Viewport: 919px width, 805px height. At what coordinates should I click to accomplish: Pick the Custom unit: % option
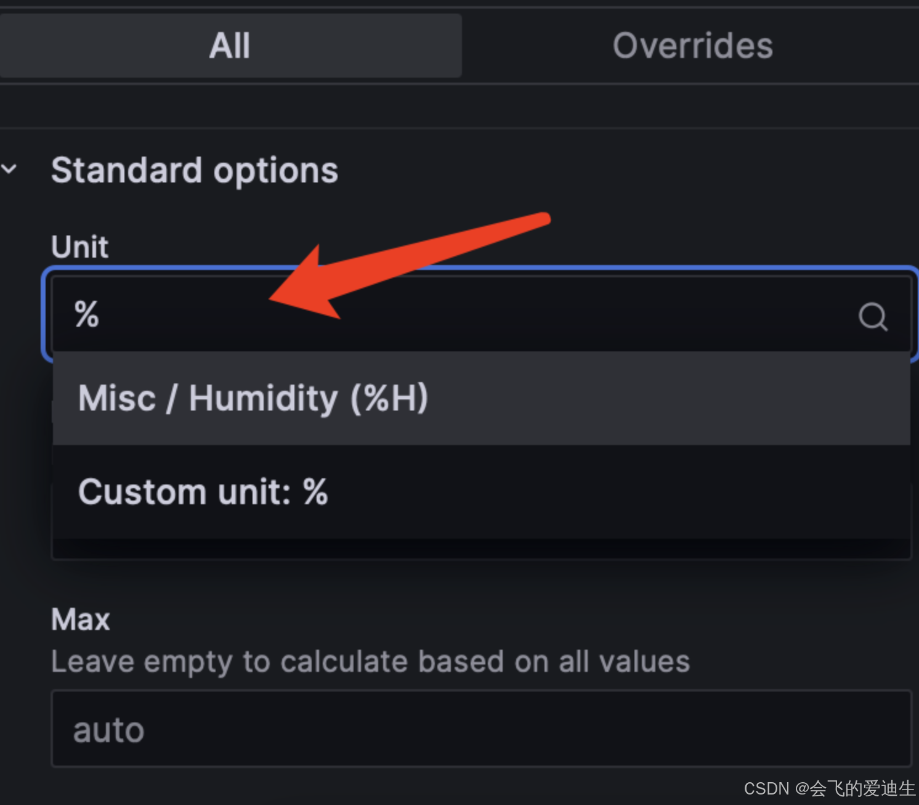click(x=481, y=492)
